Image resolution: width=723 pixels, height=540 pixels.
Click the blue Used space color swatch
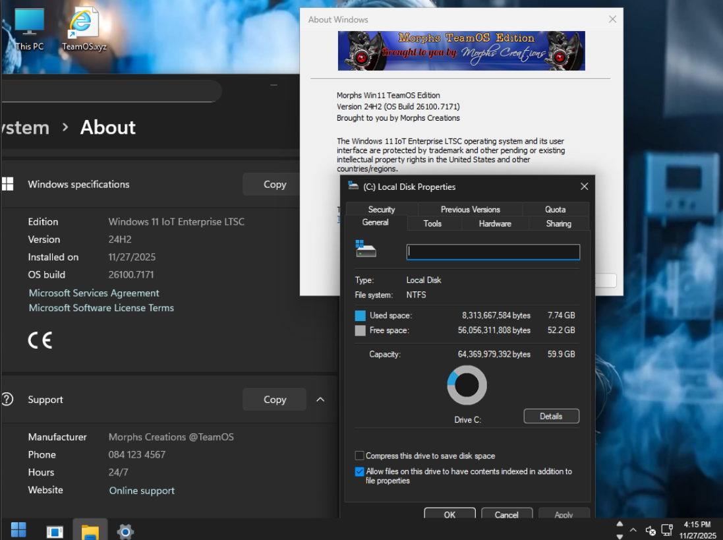click(x=360, y=316)
